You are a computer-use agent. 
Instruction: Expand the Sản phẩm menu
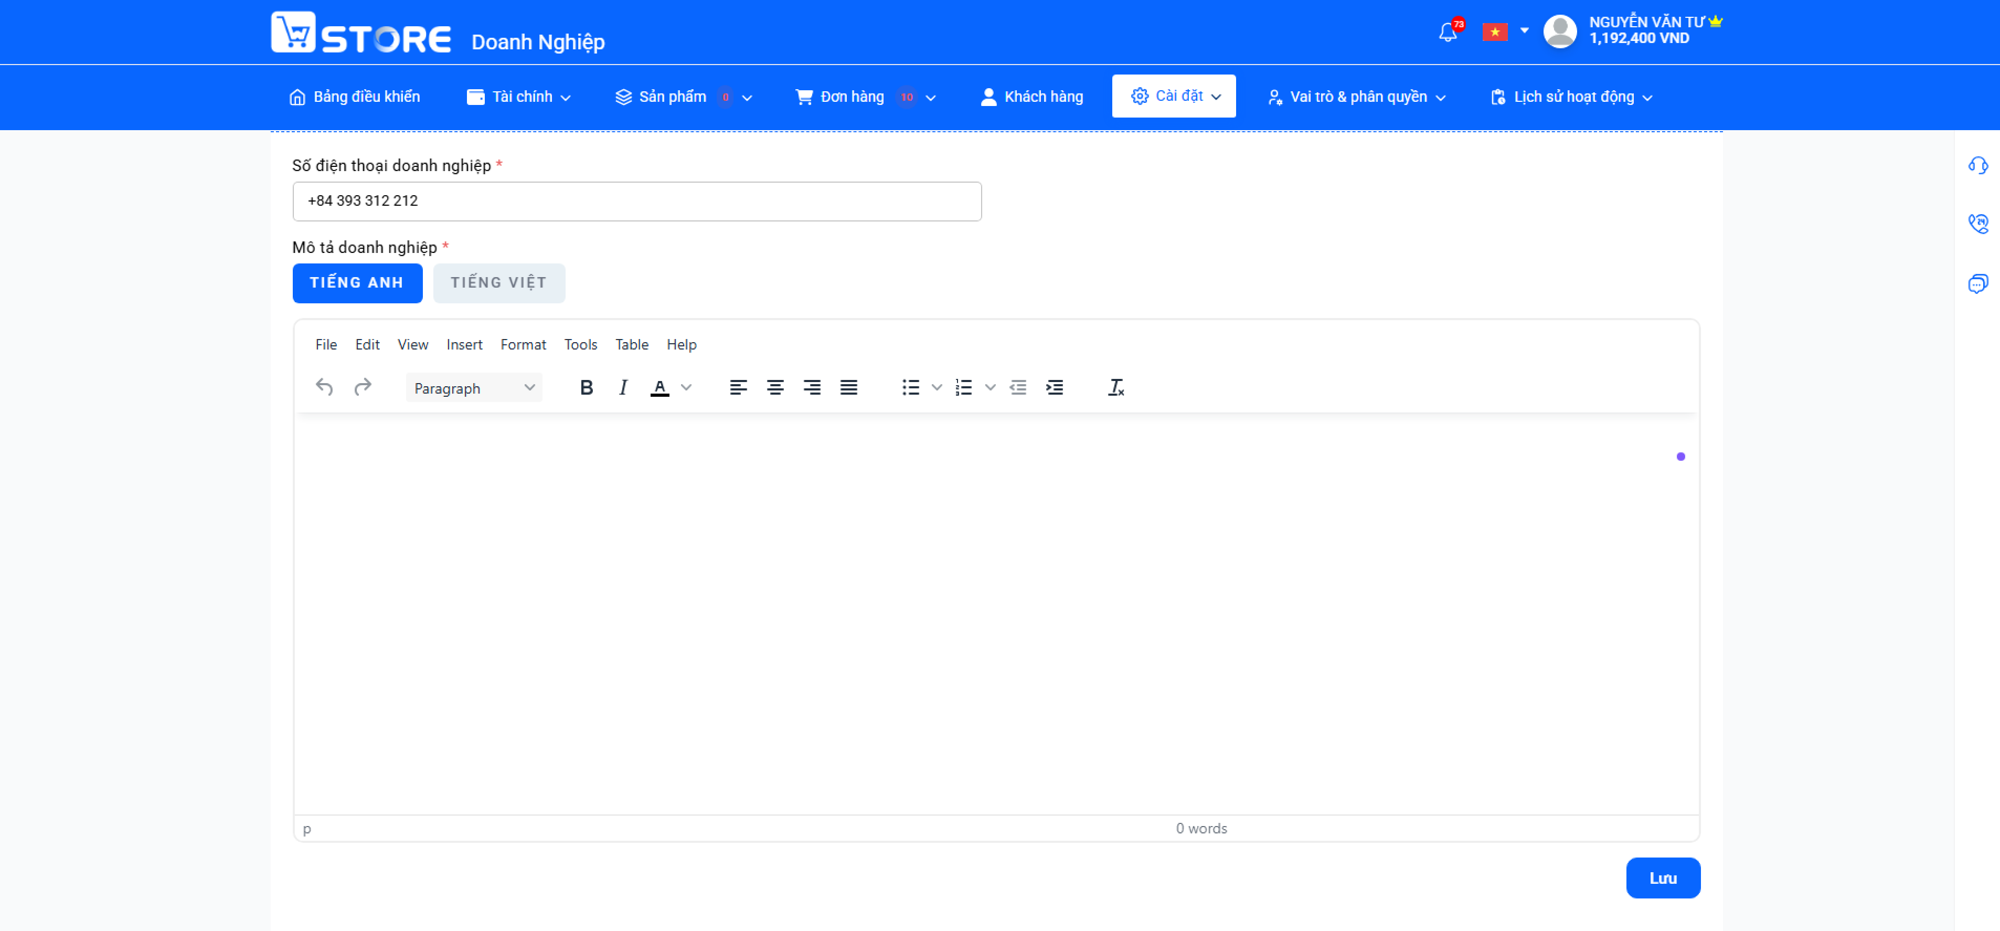[684, 97]
